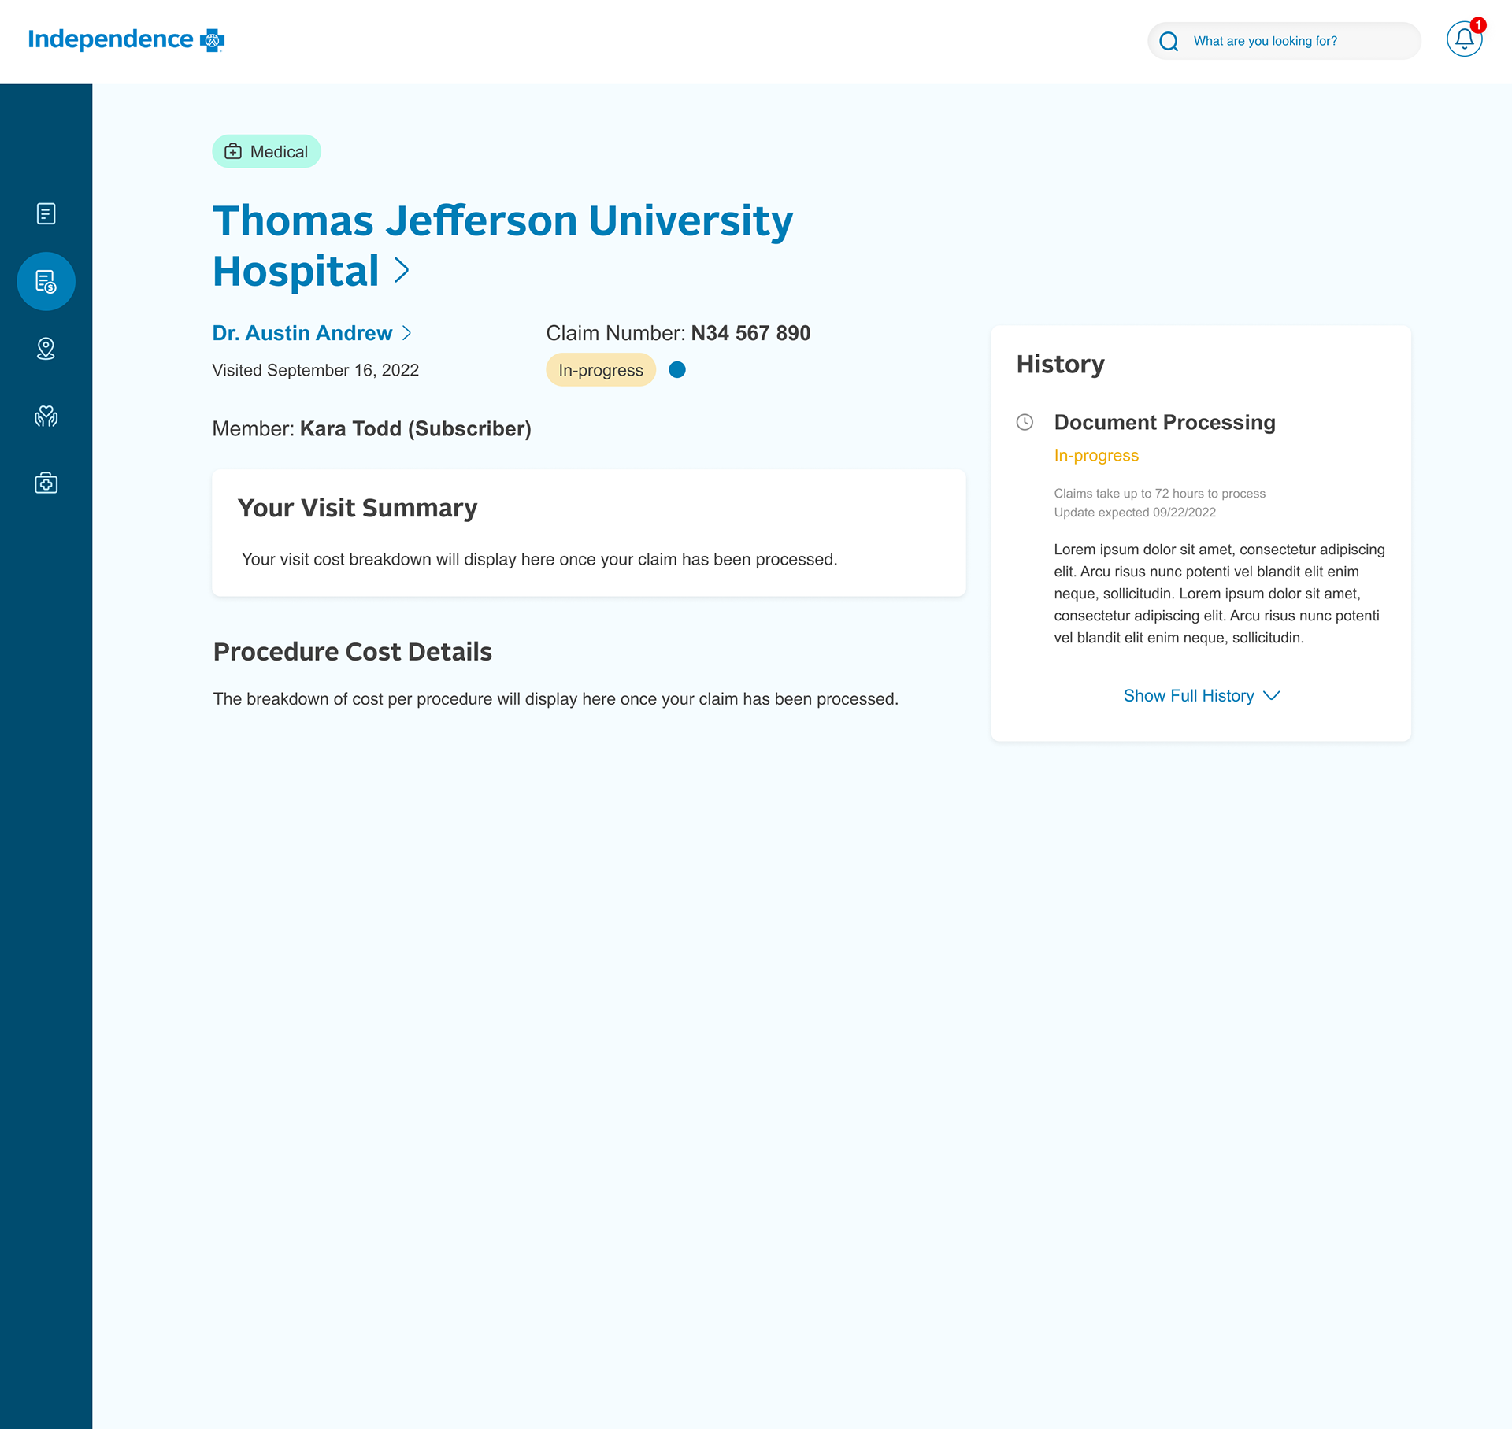Viewport: 1512px width, 1429px height.
Task: Click the medical bag icon in Medical tag
Action: click(233, 151)
